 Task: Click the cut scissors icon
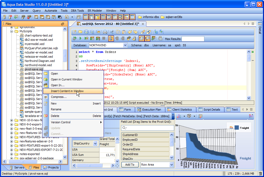click(x=112, y=32)
